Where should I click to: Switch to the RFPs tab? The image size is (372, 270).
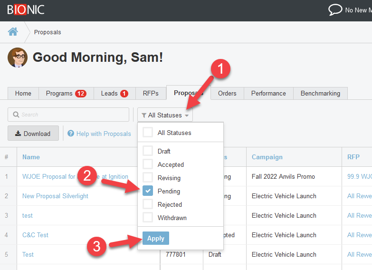click(x=151, y=93)
